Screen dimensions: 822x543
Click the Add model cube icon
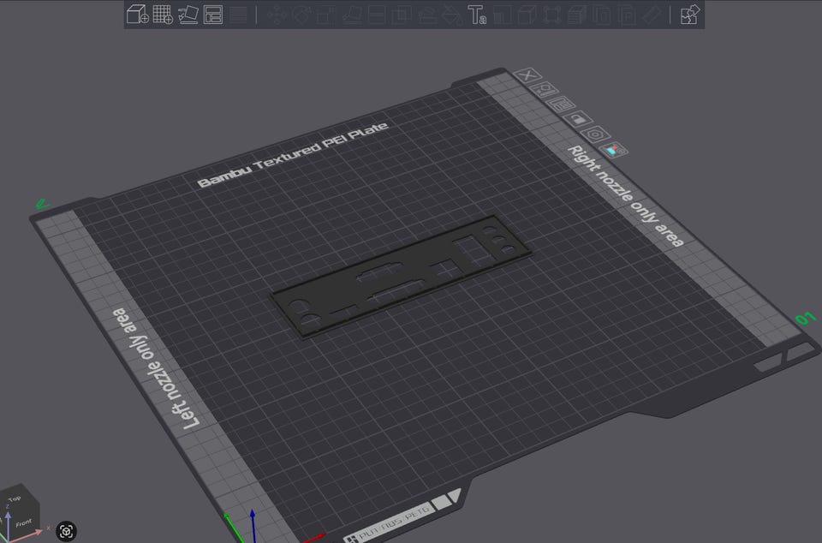tap(137, 15)
